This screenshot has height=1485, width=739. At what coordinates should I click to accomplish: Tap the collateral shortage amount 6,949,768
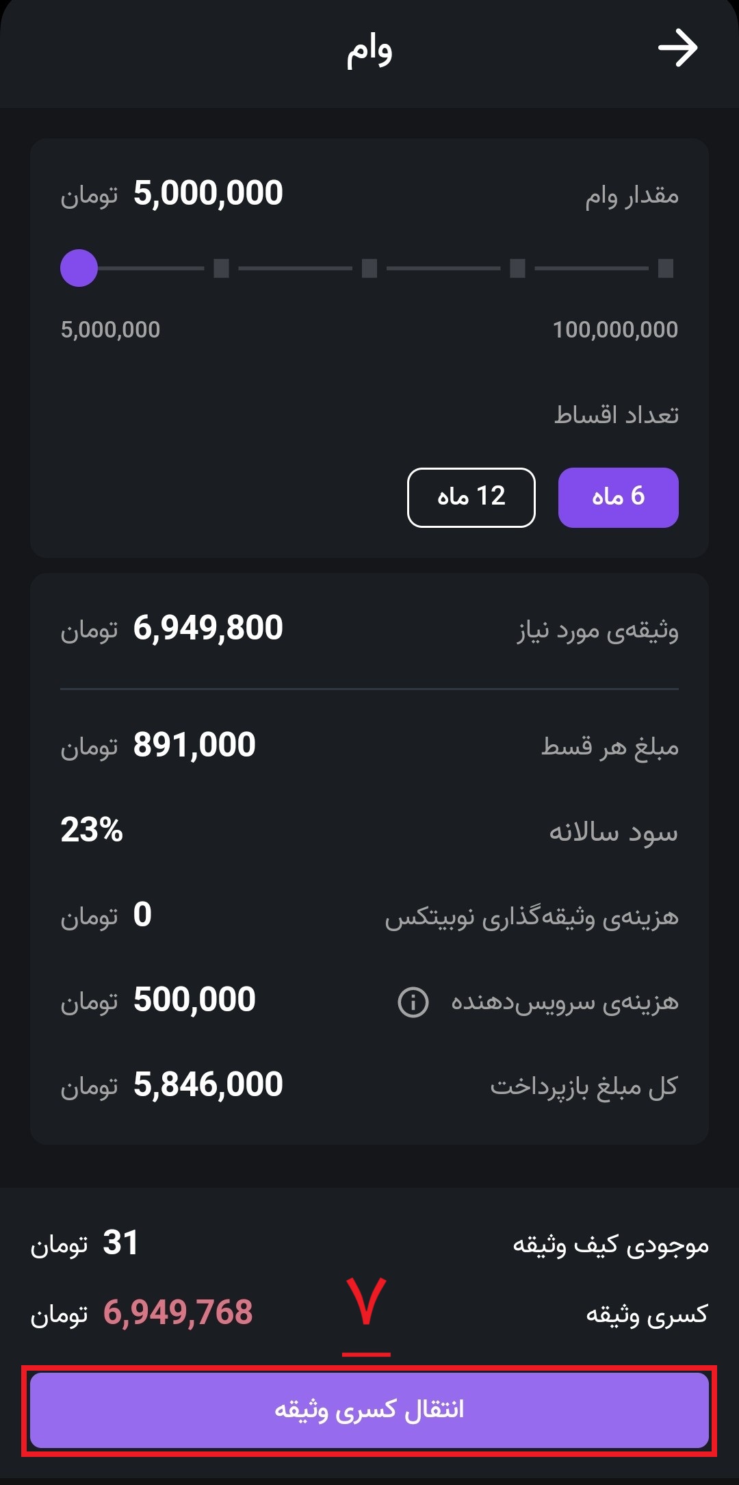click(x=178, y=1312)
